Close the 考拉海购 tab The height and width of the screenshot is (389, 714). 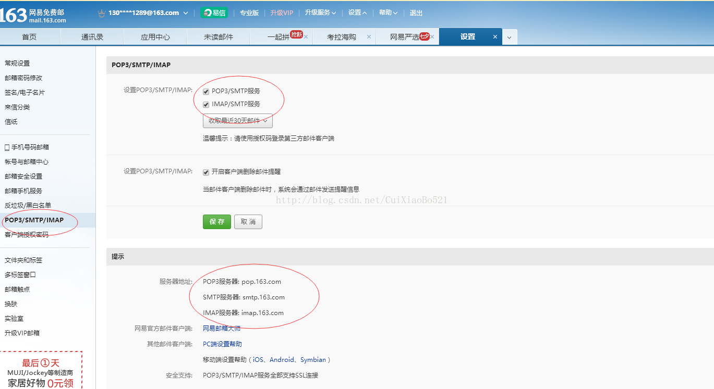click(x=369, y=37)
